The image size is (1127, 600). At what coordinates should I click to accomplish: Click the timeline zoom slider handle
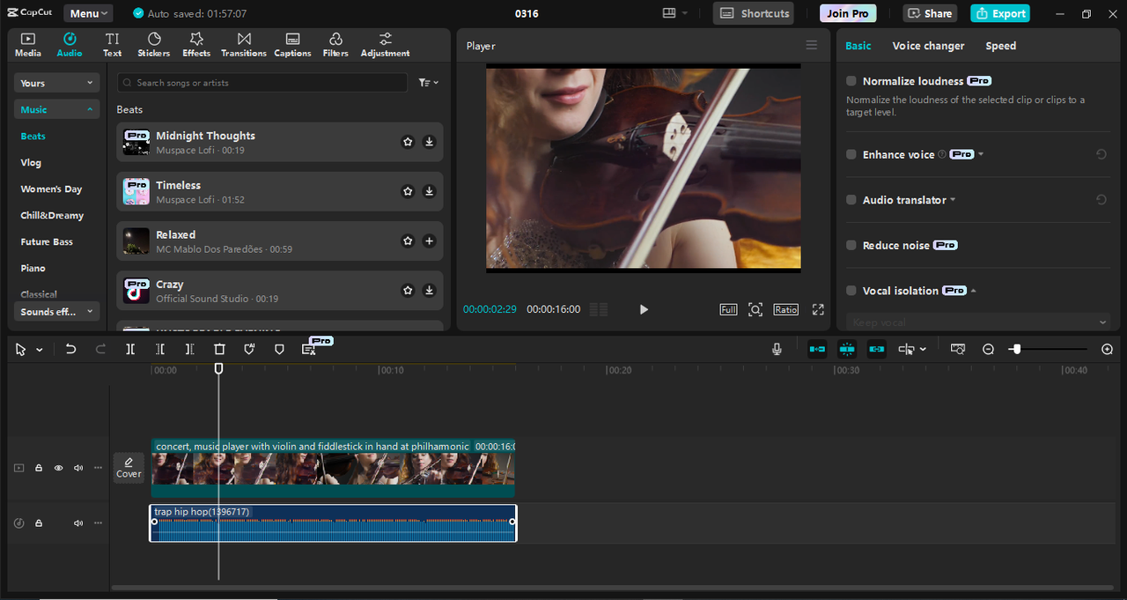click(x=1016, y=350)
